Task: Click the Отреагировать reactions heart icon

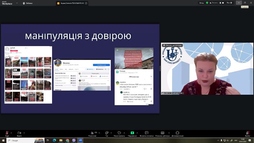Action: click(x=119, y=133)
